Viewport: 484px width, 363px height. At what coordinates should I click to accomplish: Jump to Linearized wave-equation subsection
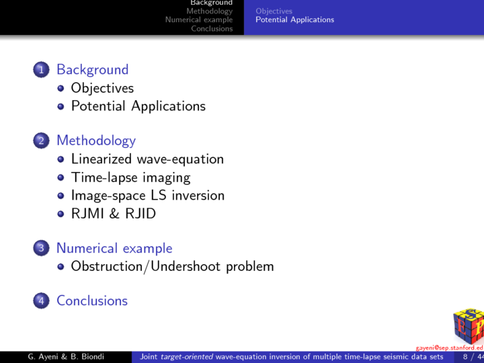[x=147, y=159]
